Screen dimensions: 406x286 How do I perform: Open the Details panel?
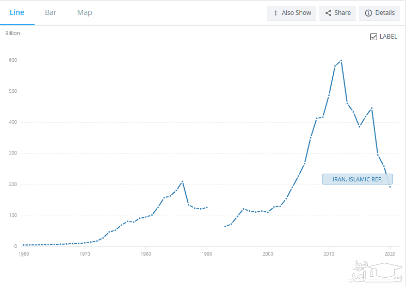pyautogui.click(x=379, y=13)
